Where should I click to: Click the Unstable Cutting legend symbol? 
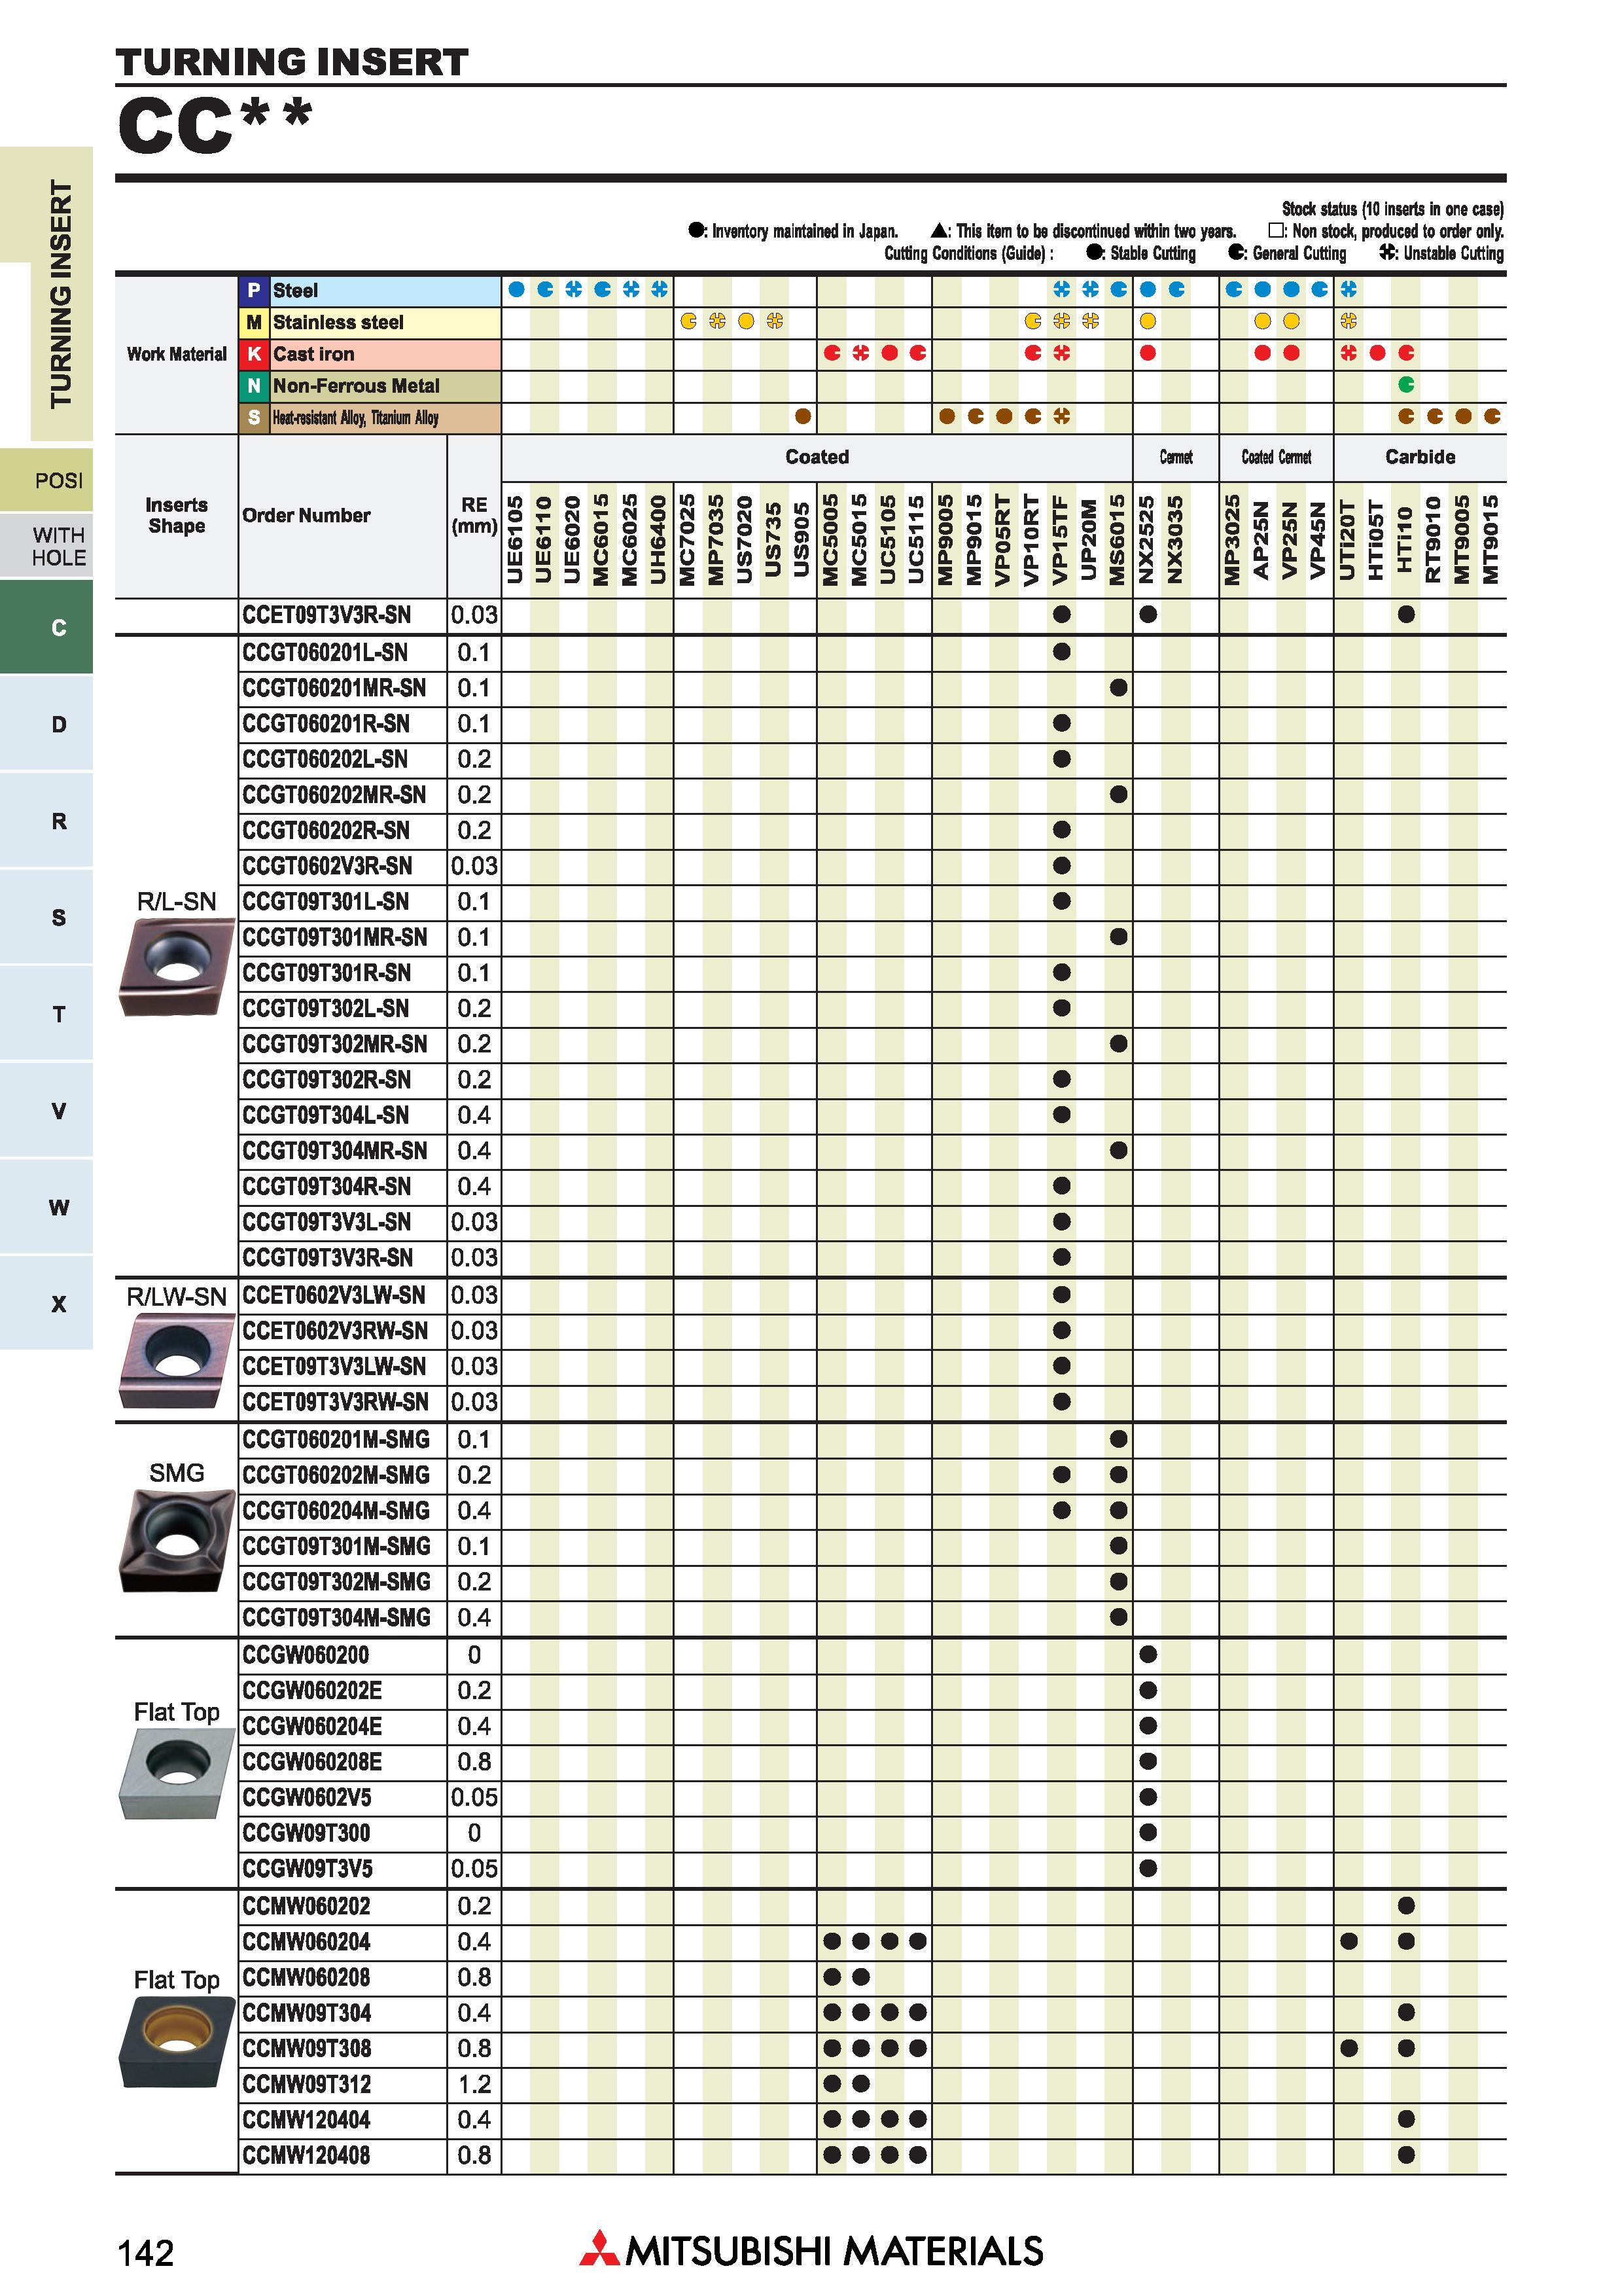point(1388,253)
